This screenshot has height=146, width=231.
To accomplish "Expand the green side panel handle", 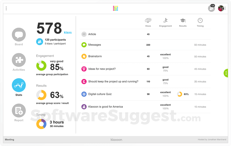I will 226,73.
